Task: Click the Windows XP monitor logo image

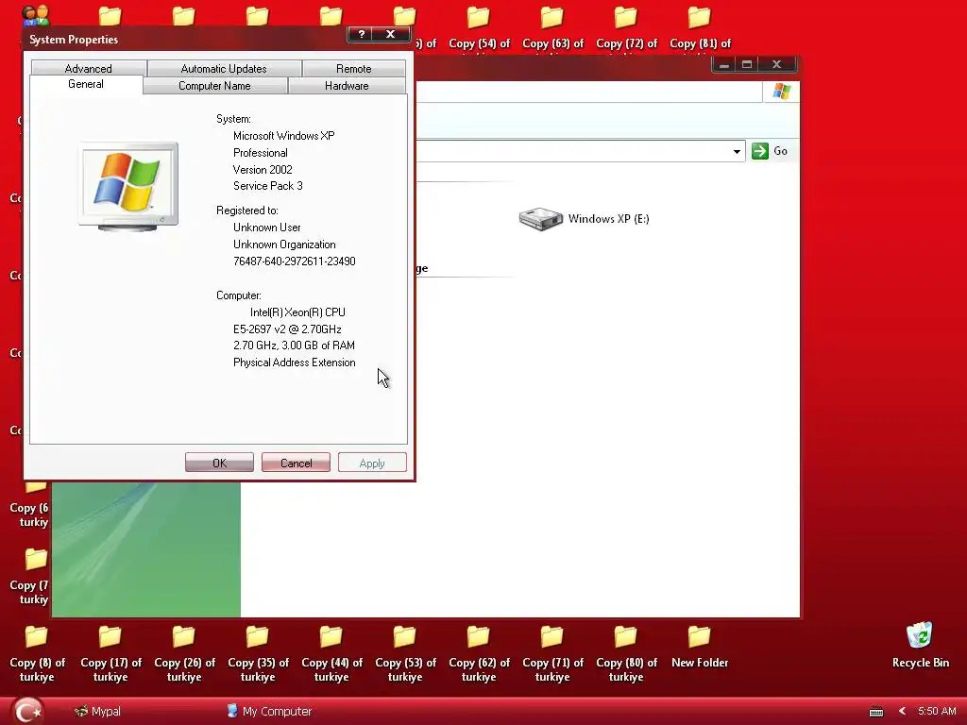Action: pyautogui.click(x=128, y=186)
